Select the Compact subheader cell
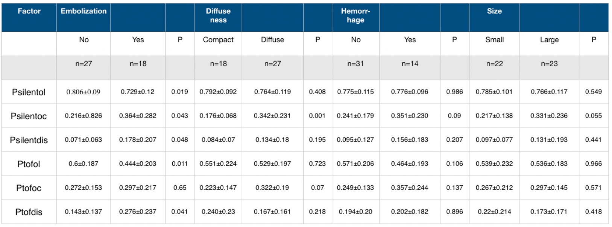This screenshot has width=612, height=227. click(x=218, y=44)
